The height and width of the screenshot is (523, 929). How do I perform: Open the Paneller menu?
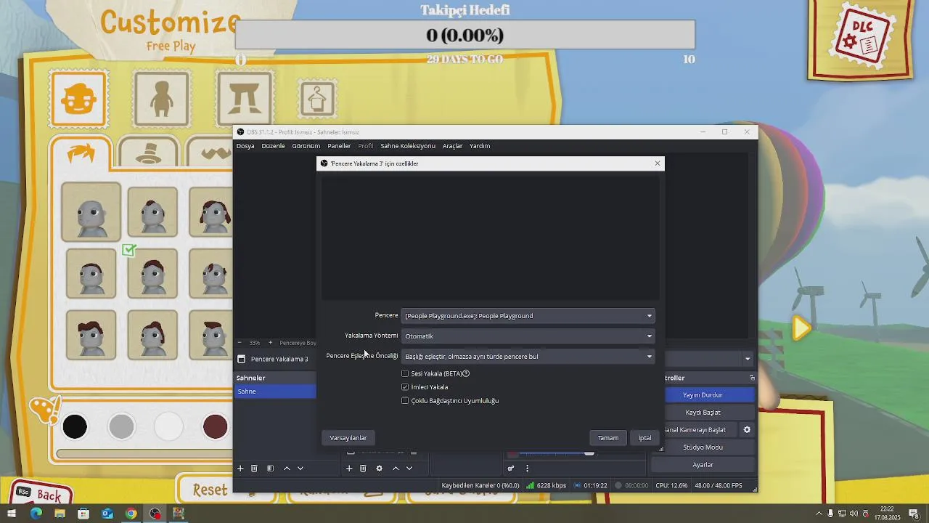[x=339, y=146]
